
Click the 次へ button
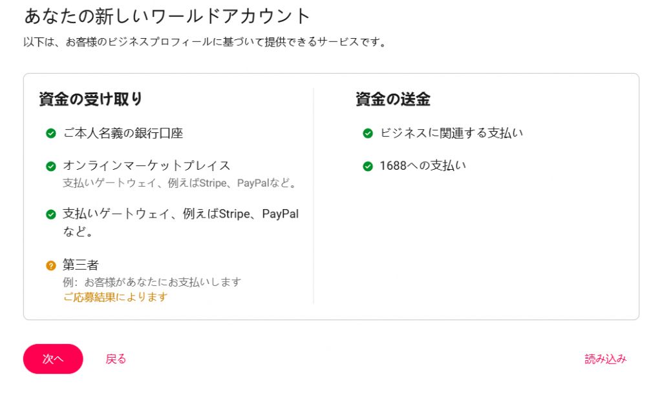53,359
